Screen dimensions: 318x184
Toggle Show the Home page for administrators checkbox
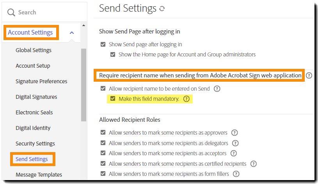[113, 54]
